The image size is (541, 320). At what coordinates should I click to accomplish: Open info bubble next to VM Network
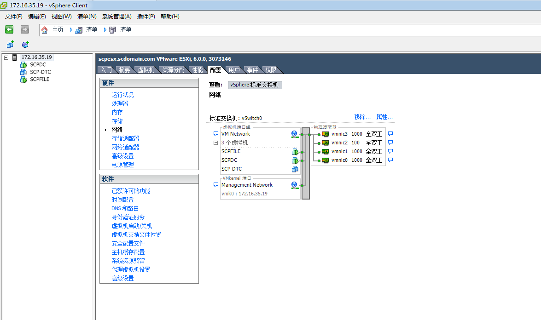click(x=216, y=134)
